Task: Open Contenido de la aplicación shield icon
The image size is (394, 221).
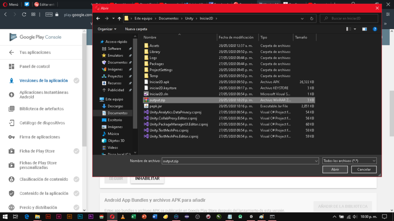Action: tap(12, 193)
